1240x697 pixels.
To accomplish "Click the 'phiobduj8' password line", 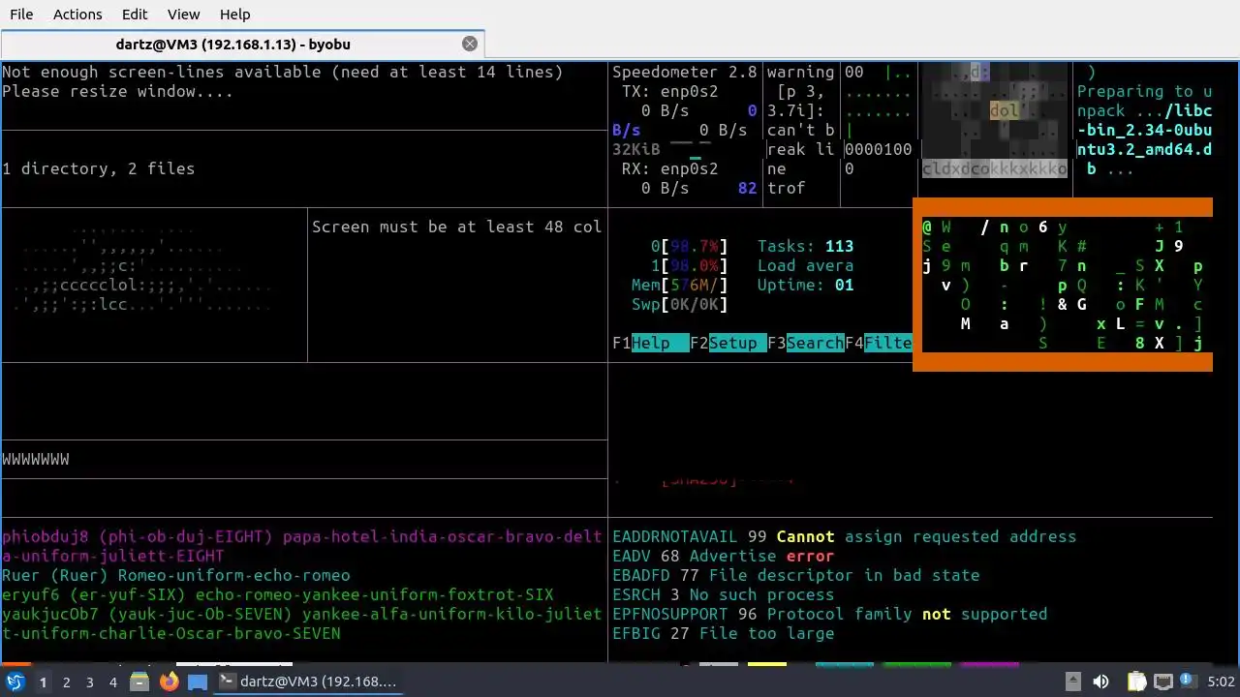I will point(301,546).
